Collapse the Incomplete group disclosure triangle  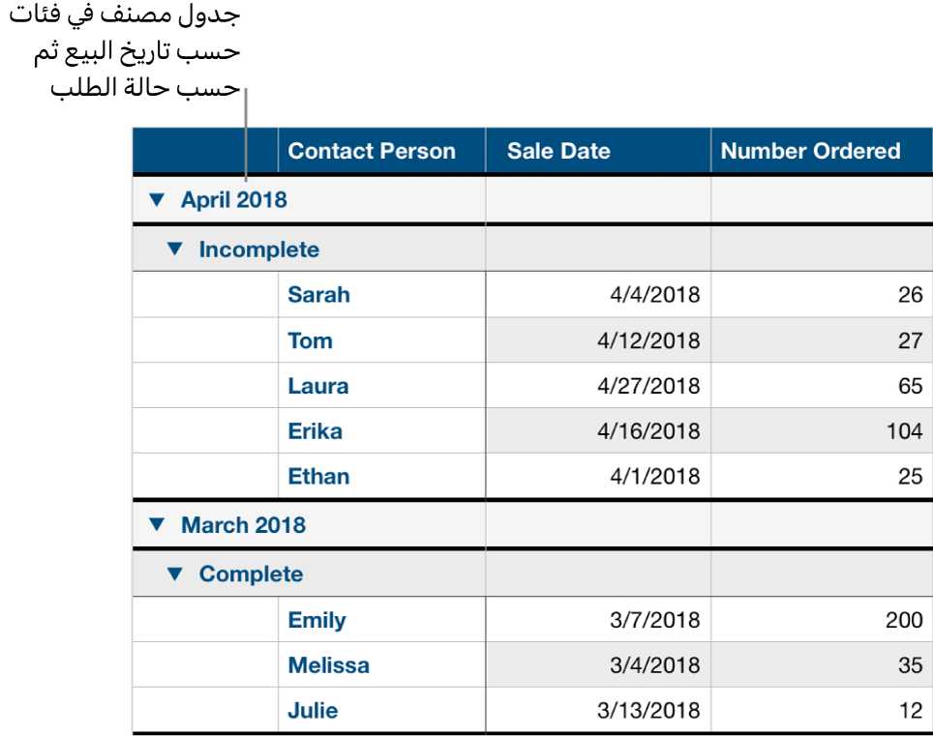[177, 249]
